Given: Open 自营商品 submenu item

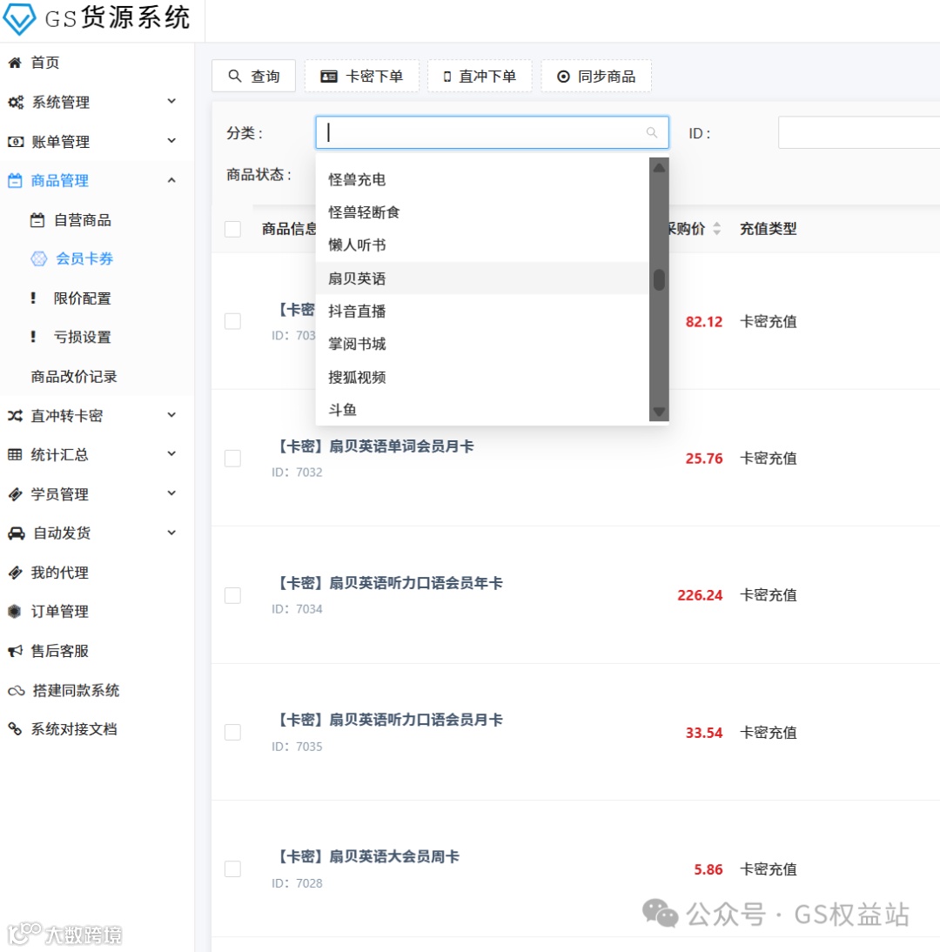Looking at the screenshot, I should [x=83, y=220].
